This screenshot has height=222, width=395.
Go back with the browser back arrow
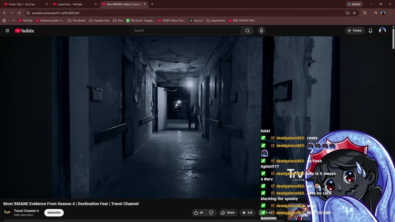pyautogui.click(x=5, y=13)
